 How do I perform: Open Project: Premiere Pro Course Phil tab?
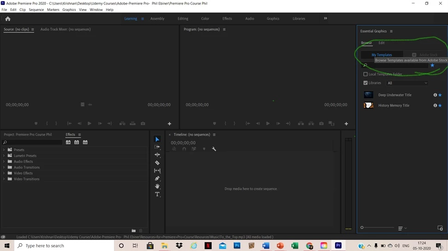coord(28,135)
